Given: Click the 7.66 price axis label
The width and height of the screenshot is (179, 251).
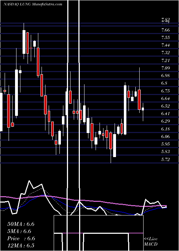Looking at the screenshot, I should (165, 30).
